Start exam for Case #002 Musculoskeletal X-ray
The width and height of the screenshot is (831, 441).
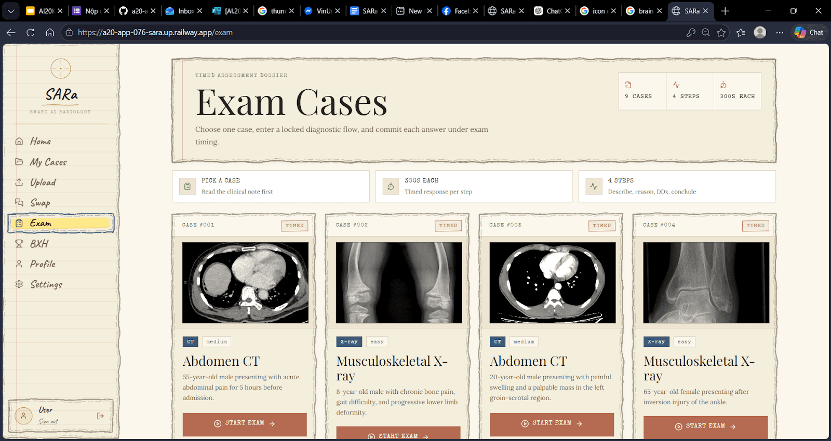point(398,434)
